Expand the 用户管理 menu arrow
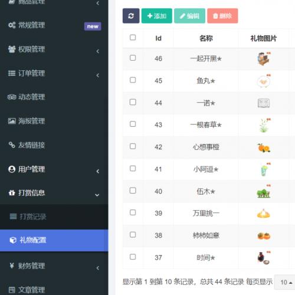Screen dimensions: 295x295 (x=97, y=171)
